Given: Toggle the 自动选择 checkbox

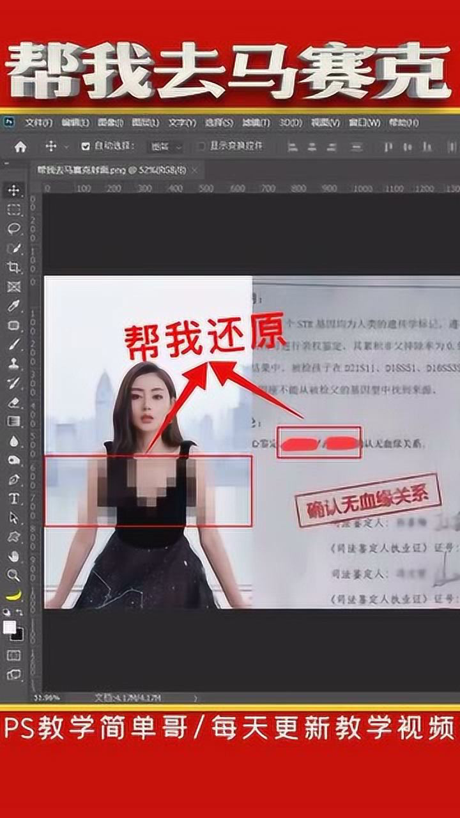Looking at the screenshot, I should click(86, 146).
